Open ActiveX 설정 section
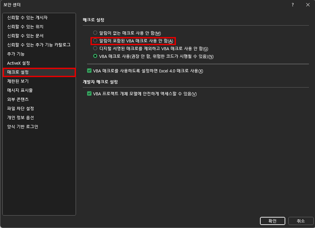Image resolution: width=315 pixels, height=228 pixels. coord(39,63)
